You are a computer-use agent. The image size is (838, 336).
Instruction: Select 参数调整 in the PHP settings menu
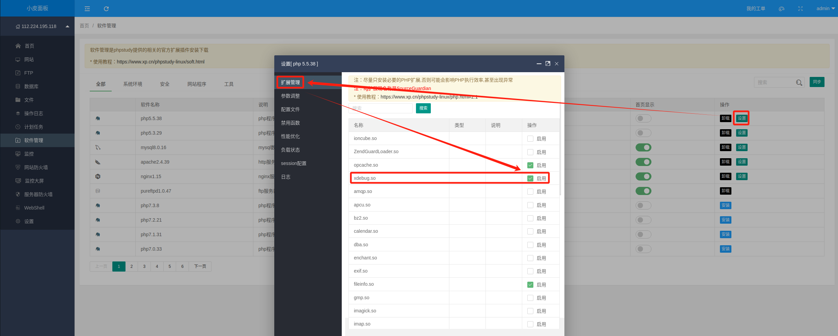tap(290, 96)
